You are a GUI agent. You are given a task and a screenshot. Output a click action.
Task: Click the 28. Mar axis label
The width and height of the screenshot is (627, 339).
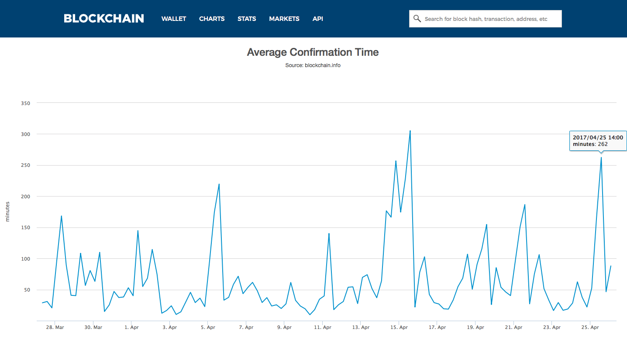click(55, 327)
